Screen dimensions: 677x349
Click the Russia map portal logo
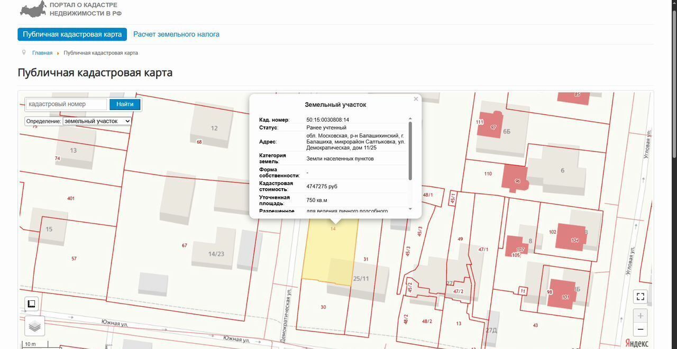pyautogui.click(x=33, y=8)
